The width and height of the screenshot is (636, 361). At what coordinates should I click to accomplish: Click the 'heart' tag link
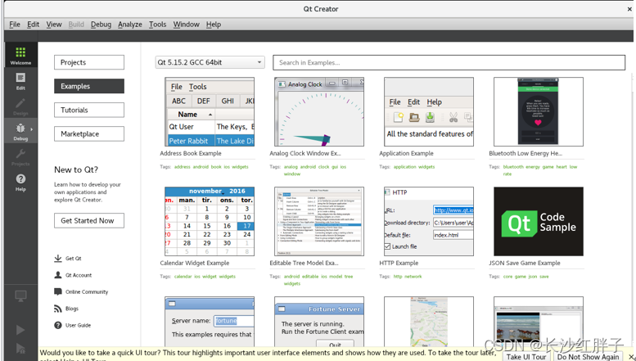562,167
